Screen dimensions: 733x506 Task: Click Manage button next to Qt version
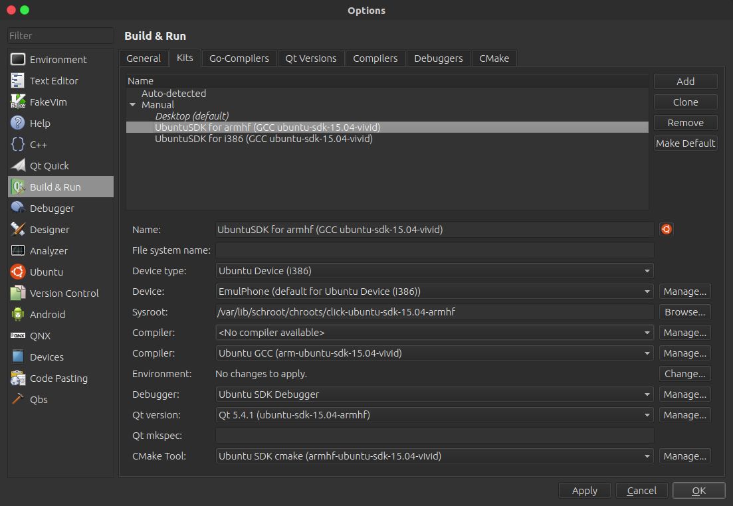685,415
